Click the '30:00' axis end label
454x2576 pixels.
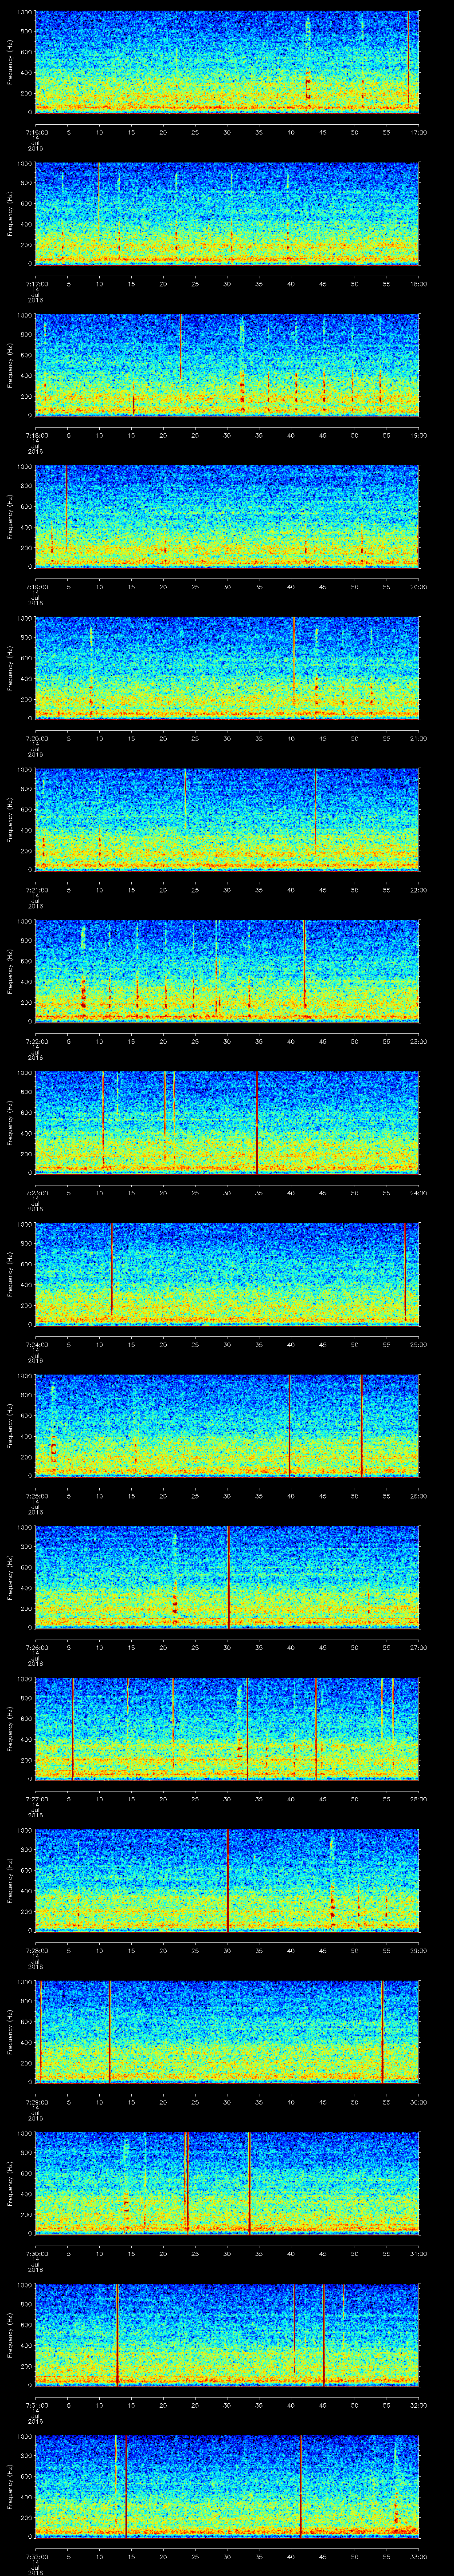coord(418,2102)
